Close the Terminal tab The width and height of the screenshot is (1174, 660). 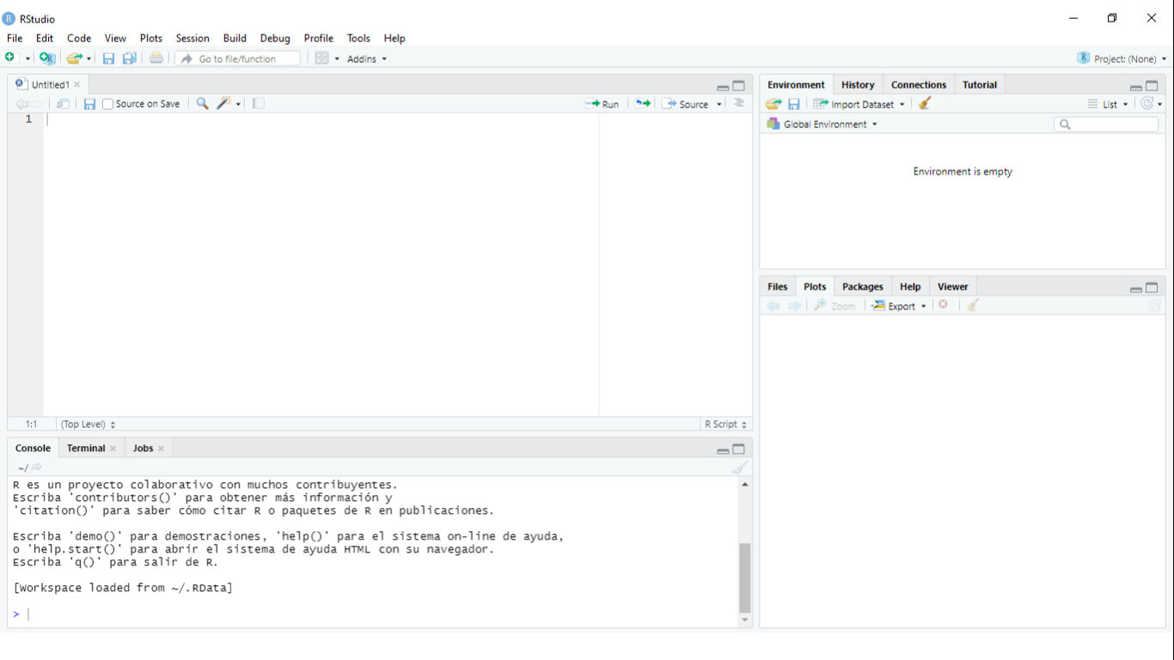click(x=113, y=449)
